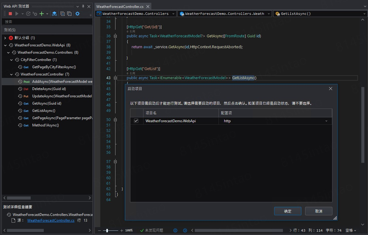
Task: Click the gray run tests play icon
Action: pyautogui.click(x=17, y=14)
